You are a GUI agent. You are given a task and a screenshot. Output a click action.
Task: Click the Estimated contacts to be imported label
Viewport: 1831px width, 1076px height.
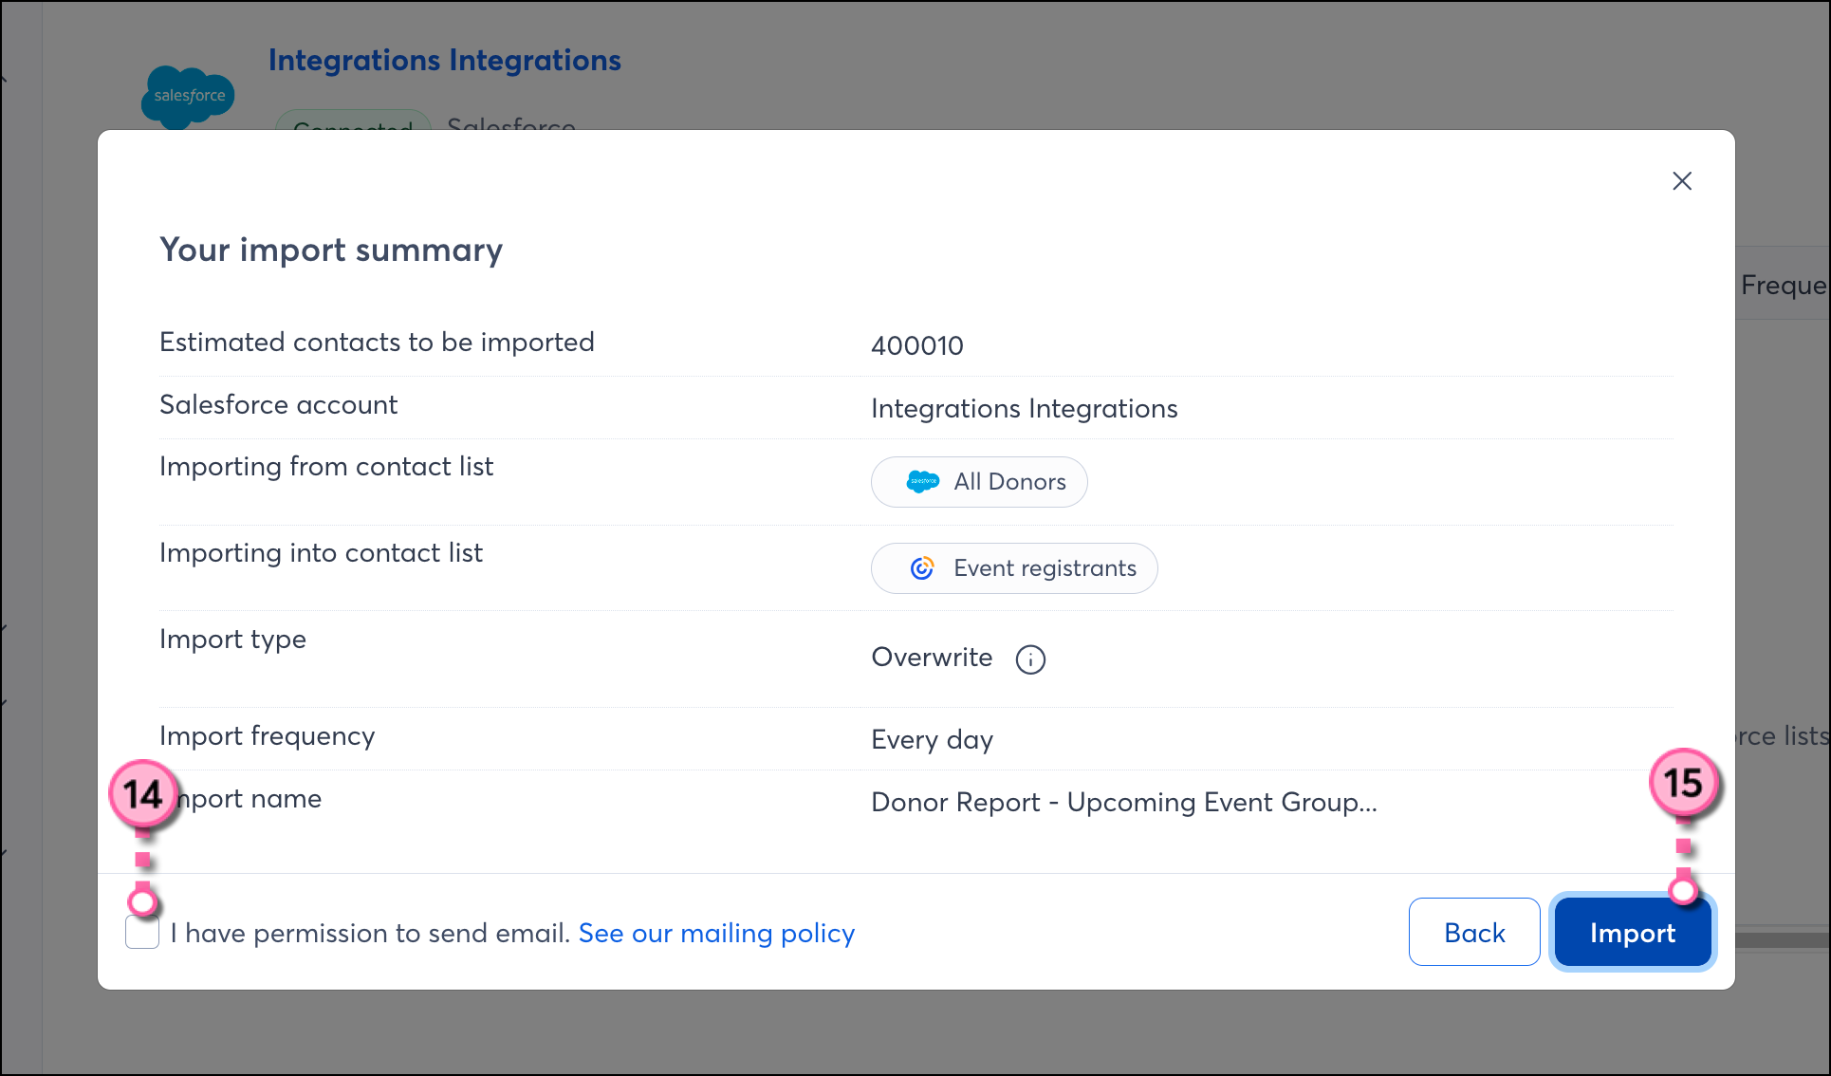[x=377, y=342]
